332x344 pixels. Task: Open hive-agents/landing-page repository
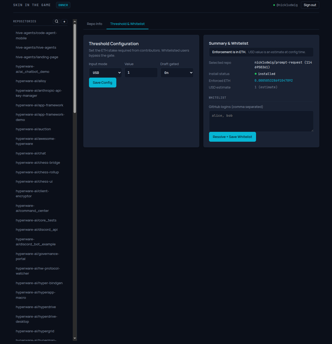37,57
